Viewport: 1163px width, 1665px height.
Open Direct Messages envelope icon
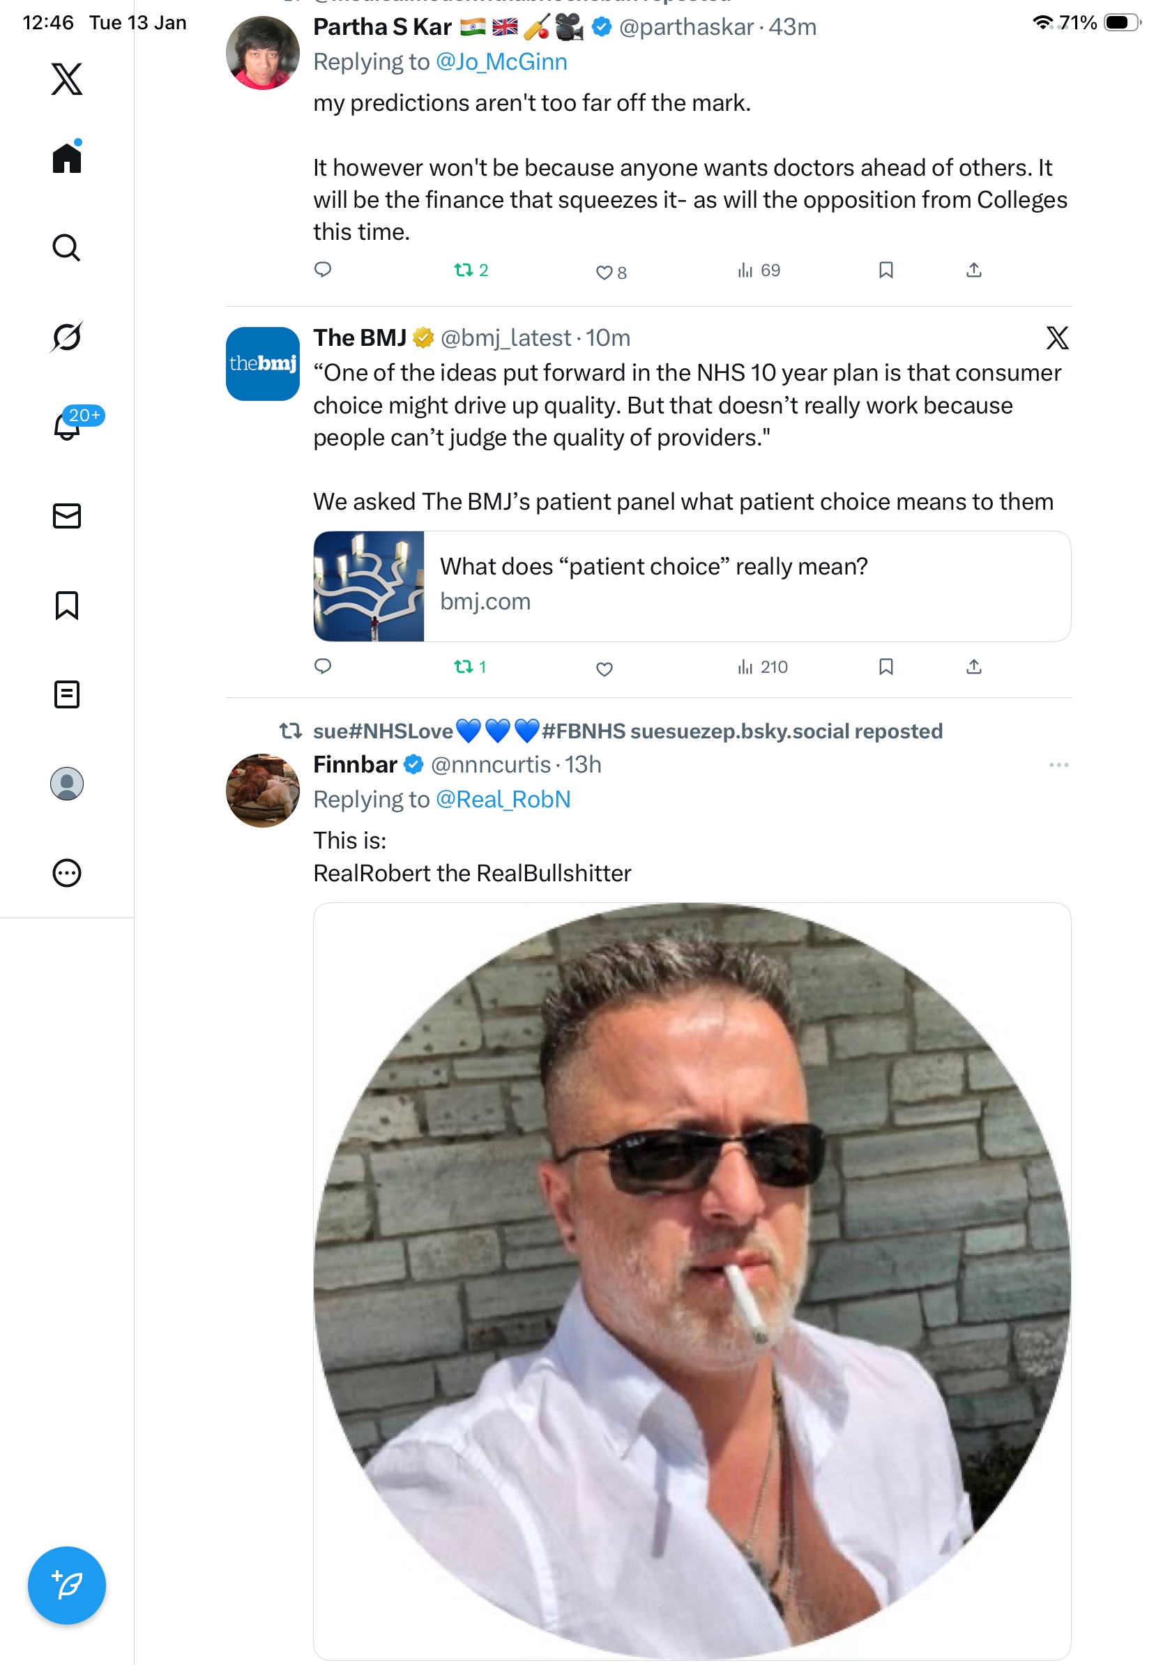pyautogui.click(x=67, y=515)
